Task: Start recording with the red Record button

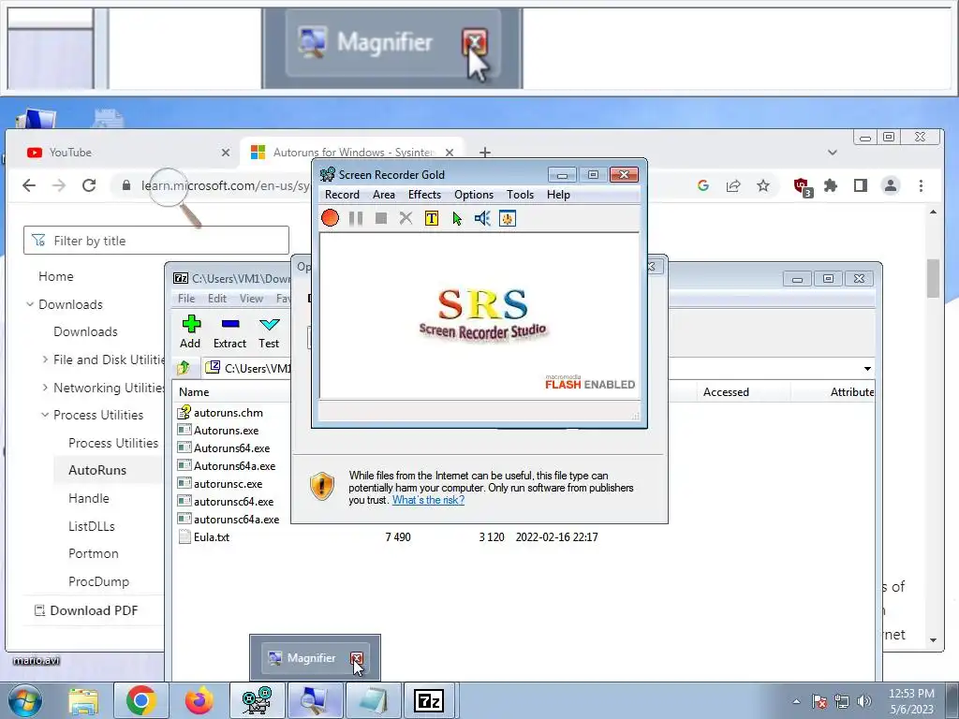Action: tap(330, 217)
